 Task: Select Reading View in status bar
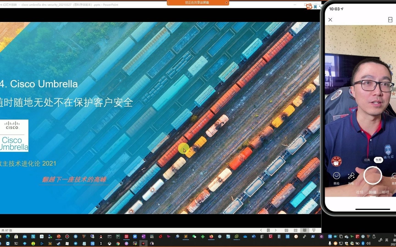(305, 230)
